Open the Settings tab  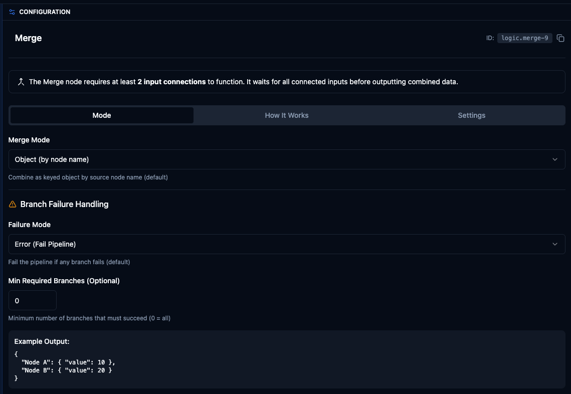471,115
